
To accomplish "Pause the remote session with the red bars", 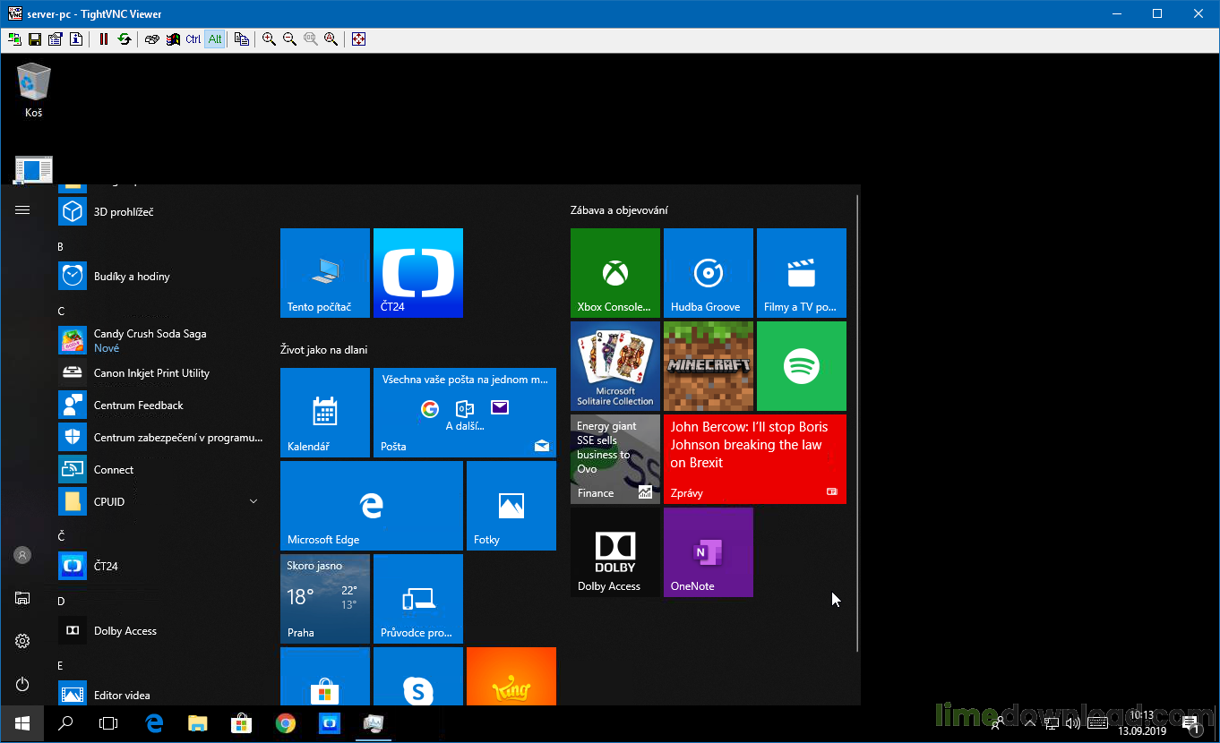I will (x=104, y=39).
